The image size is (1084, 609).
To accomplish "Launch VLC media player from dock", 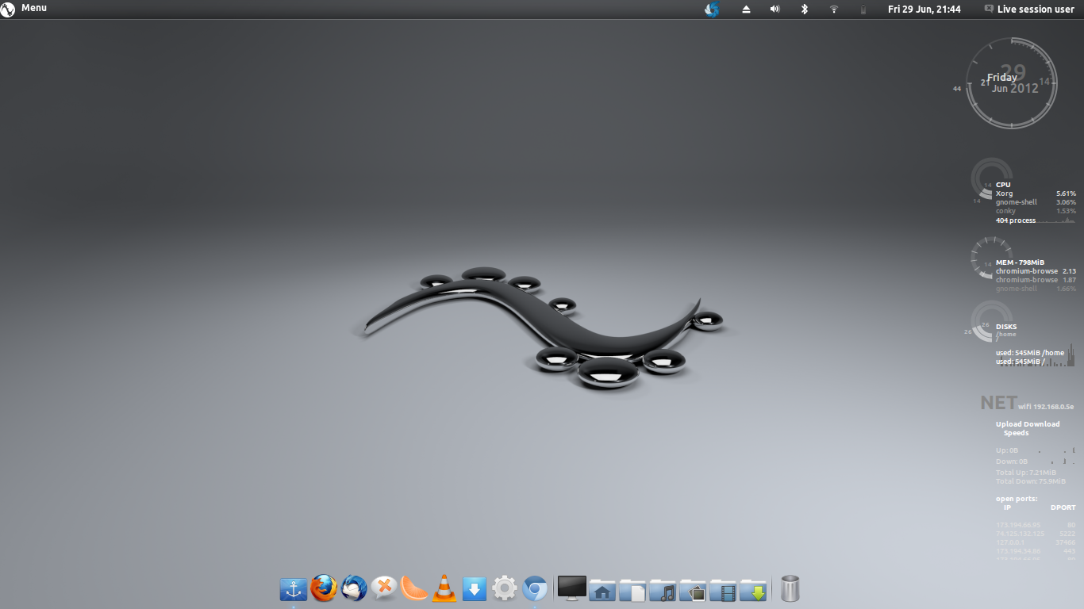I will tap(444, 588).
